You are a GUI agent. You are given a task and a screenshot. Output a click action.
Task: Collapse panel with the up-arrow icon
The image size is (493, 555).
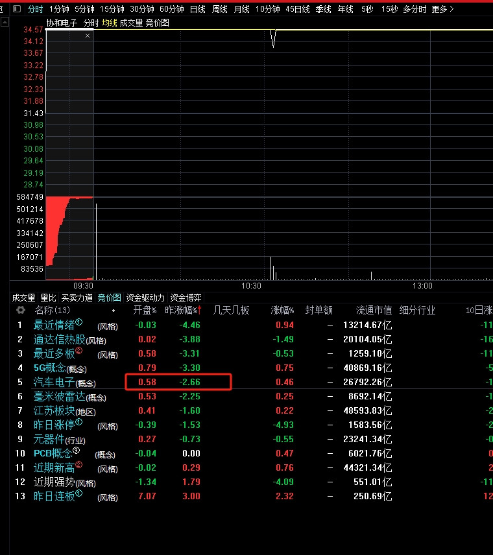coord(5,23)
